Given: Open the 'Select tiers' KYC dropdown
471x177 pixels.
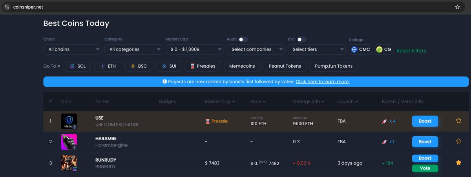Looking at the screenshot, I should point(316,49).
